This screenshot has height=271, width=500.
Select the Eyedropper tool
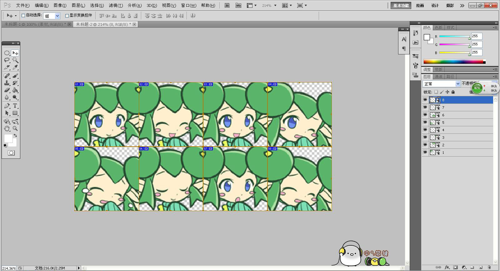click(x=15, y=67)
